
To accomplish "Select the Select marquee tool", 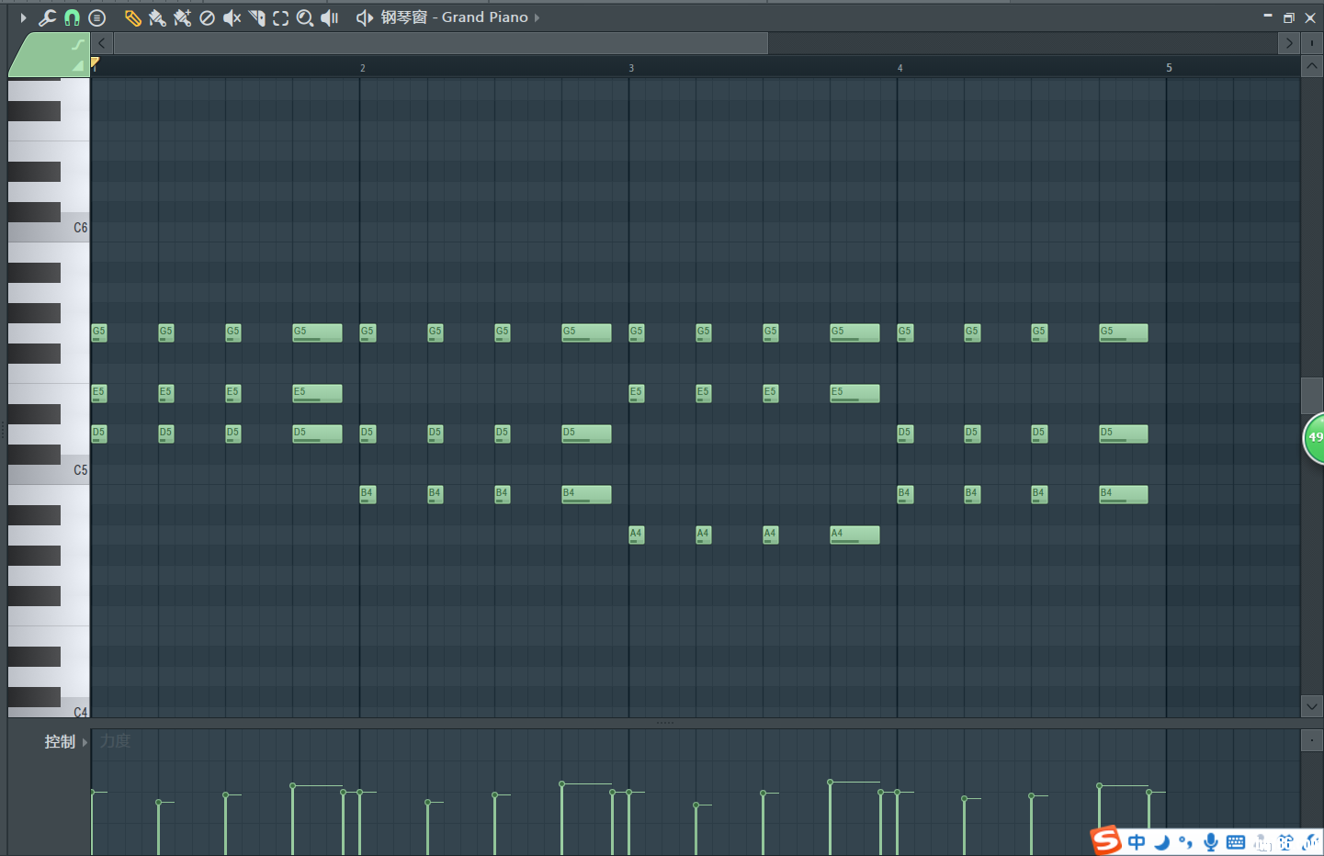I will [281, 17].
